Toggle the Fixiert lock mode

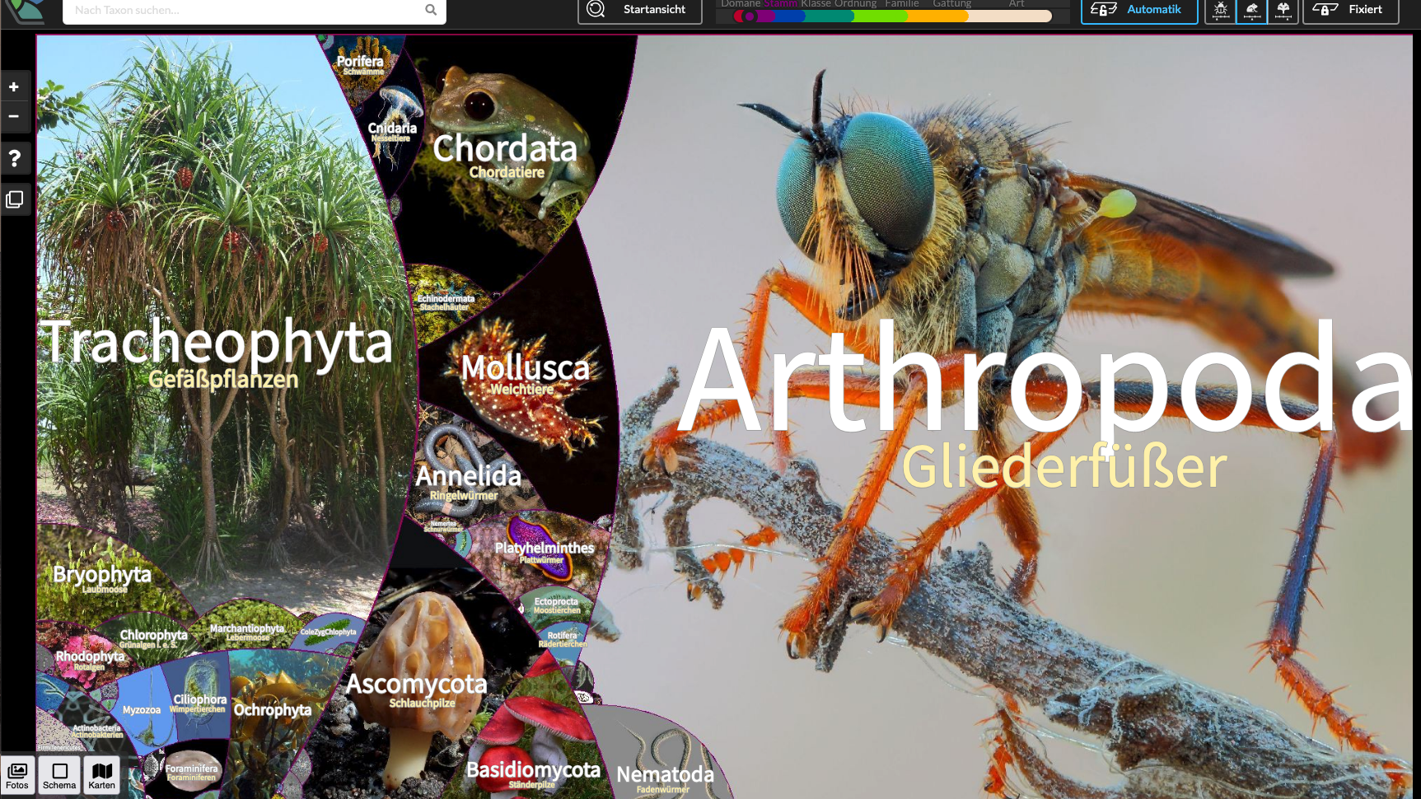[1349, 10]
